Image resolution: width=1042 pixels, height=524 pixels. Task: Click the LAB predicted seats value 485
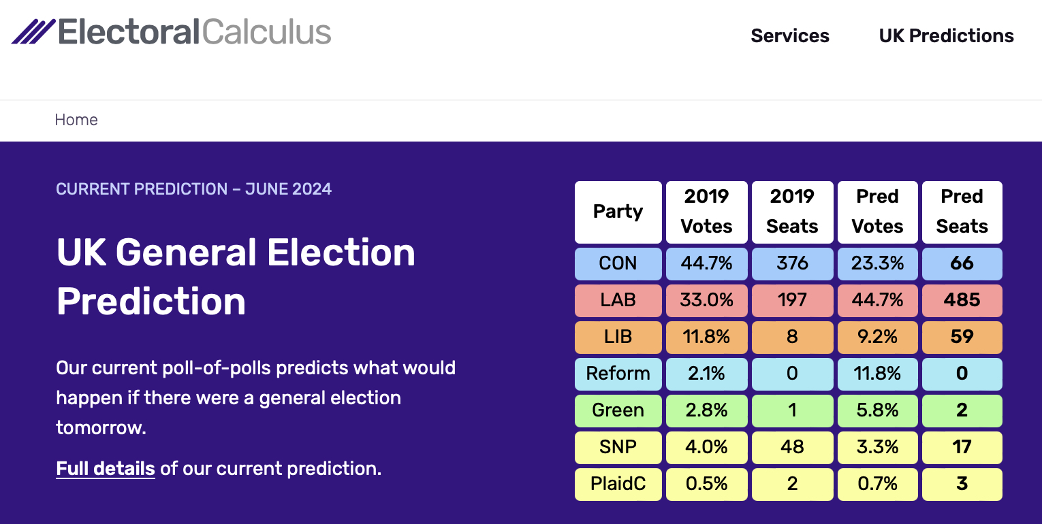[962, 300]
